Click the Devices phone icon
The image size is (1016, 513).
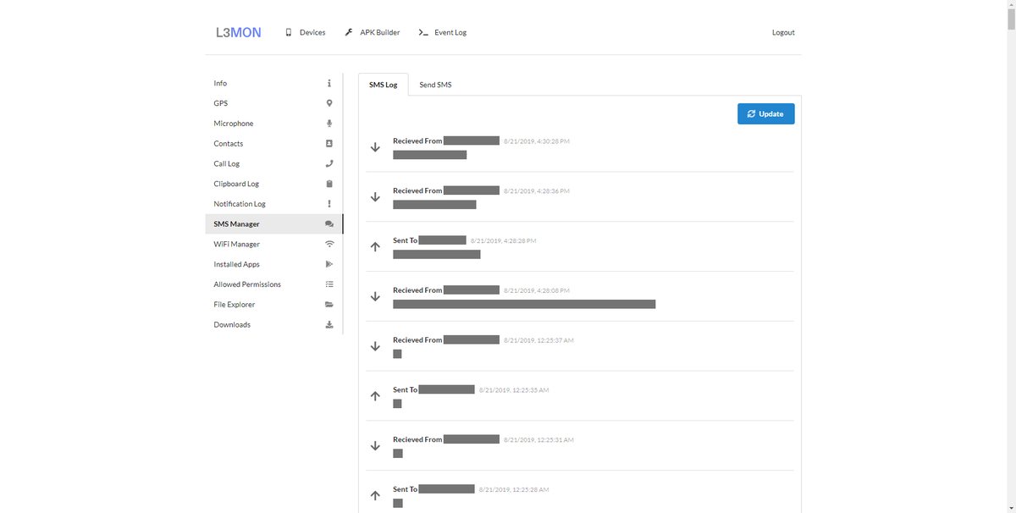(x=289, y=32)
